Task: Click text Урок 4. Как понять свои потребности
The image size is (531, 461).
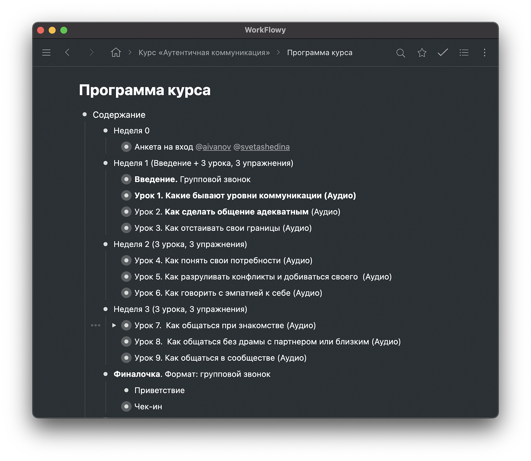Action: 224,260
